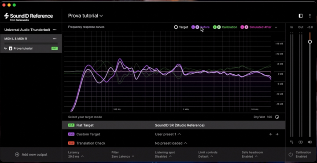Select the Flat Target mode

coord(173,125)
